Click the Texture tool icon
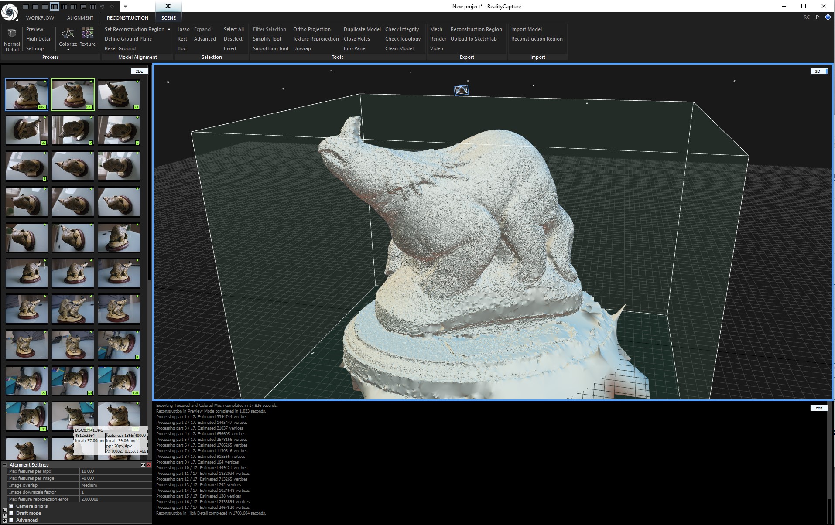Viewport: 835px width, 525px height. [88, 34]
